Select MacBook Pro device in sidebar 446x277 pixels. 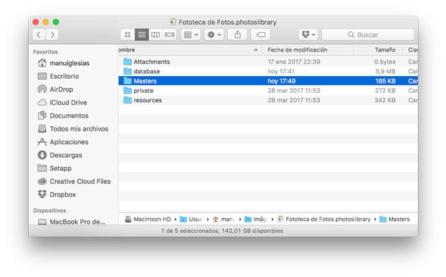tap(71, 221)
